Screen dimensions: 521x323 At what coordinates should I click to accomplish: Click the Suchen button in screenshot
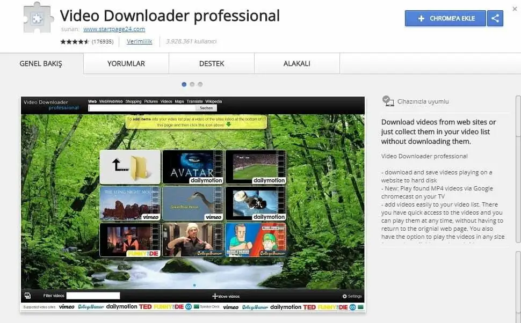[206, 108]
